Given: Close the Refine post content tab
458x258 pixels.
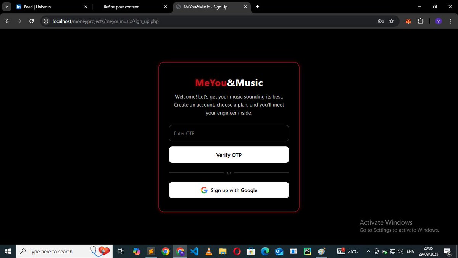Looking at the screenshot, I should pyautogui.click(x=166, y=7).
